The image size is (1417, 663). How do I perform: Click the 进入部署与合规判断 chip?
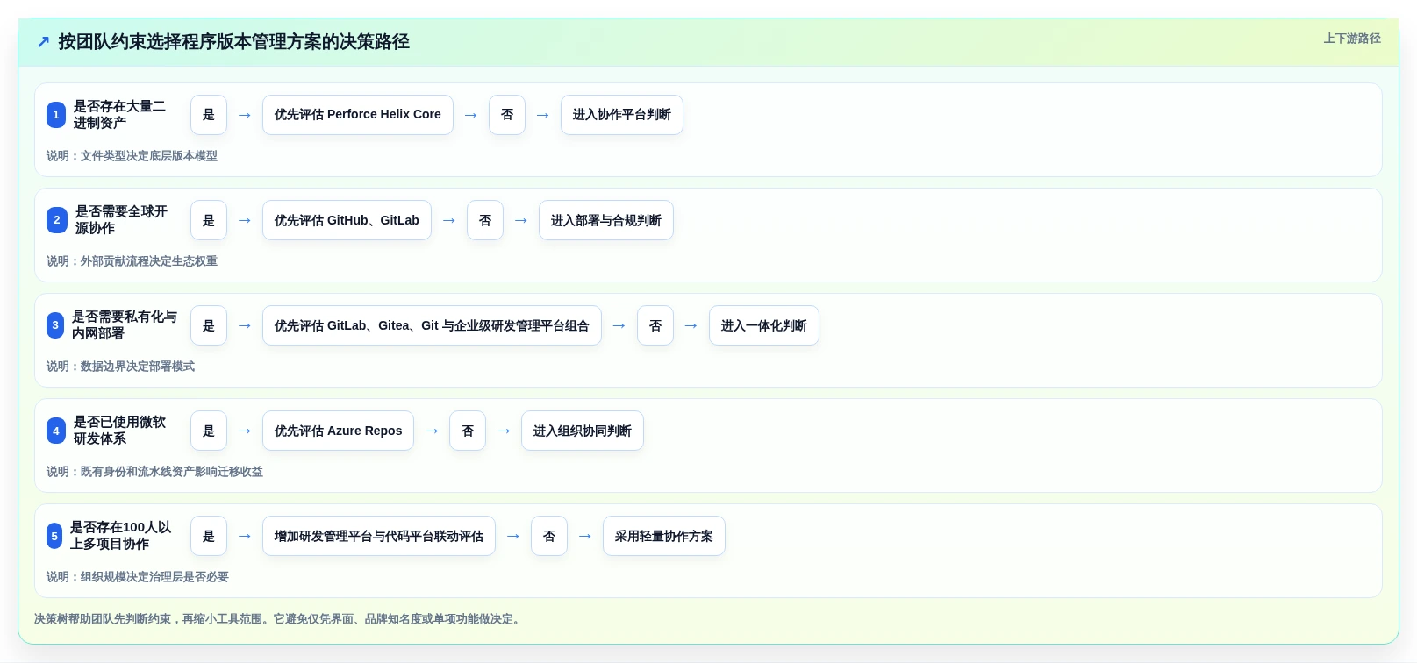pyautogui.click(x=606, y=220)
